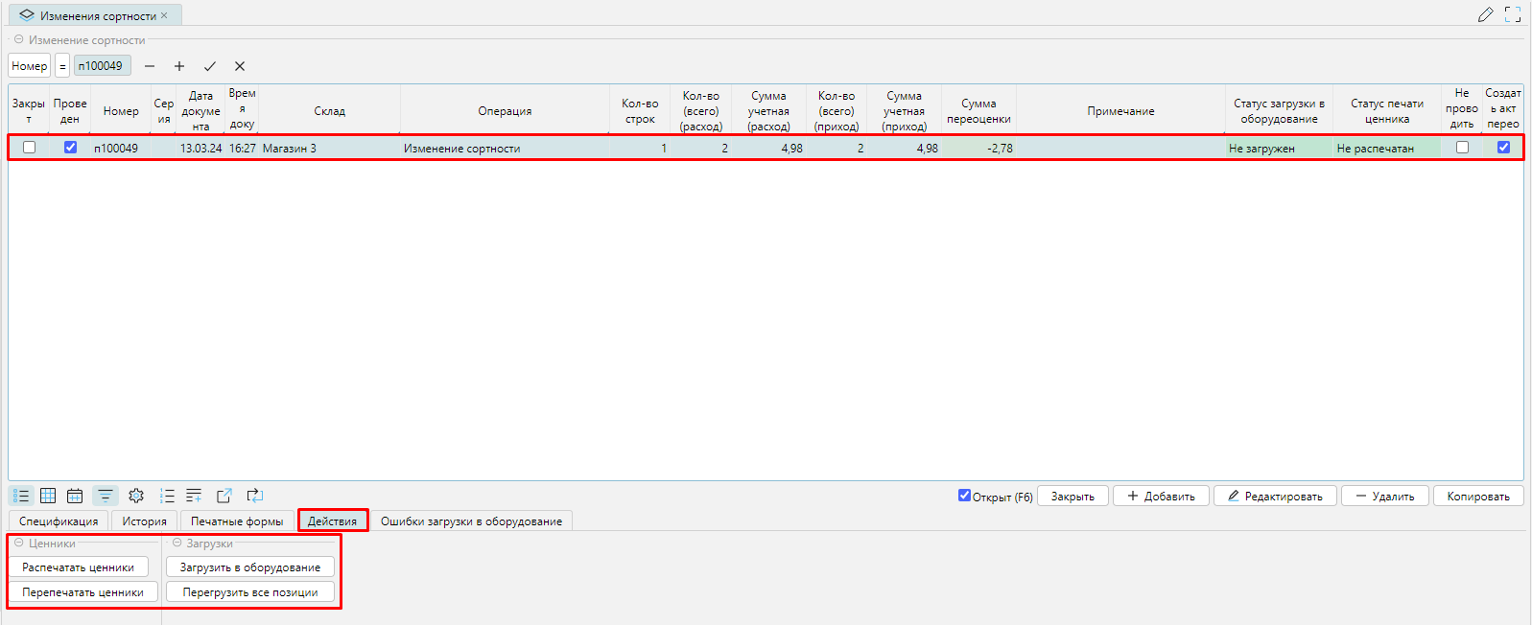
Task: Click the export external-link icon
Action: click(224, 496)
